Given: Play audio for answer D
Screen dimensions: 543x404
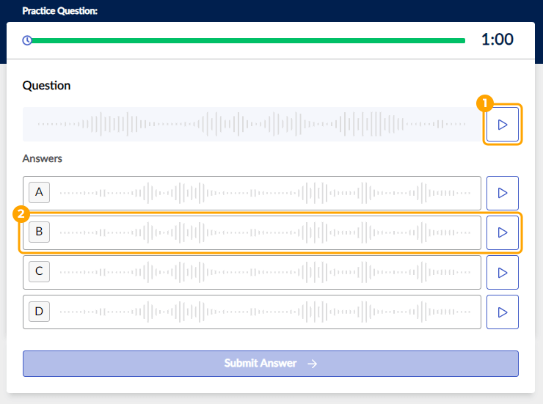Looking at the screenshot, I should [x=503, y=312].
